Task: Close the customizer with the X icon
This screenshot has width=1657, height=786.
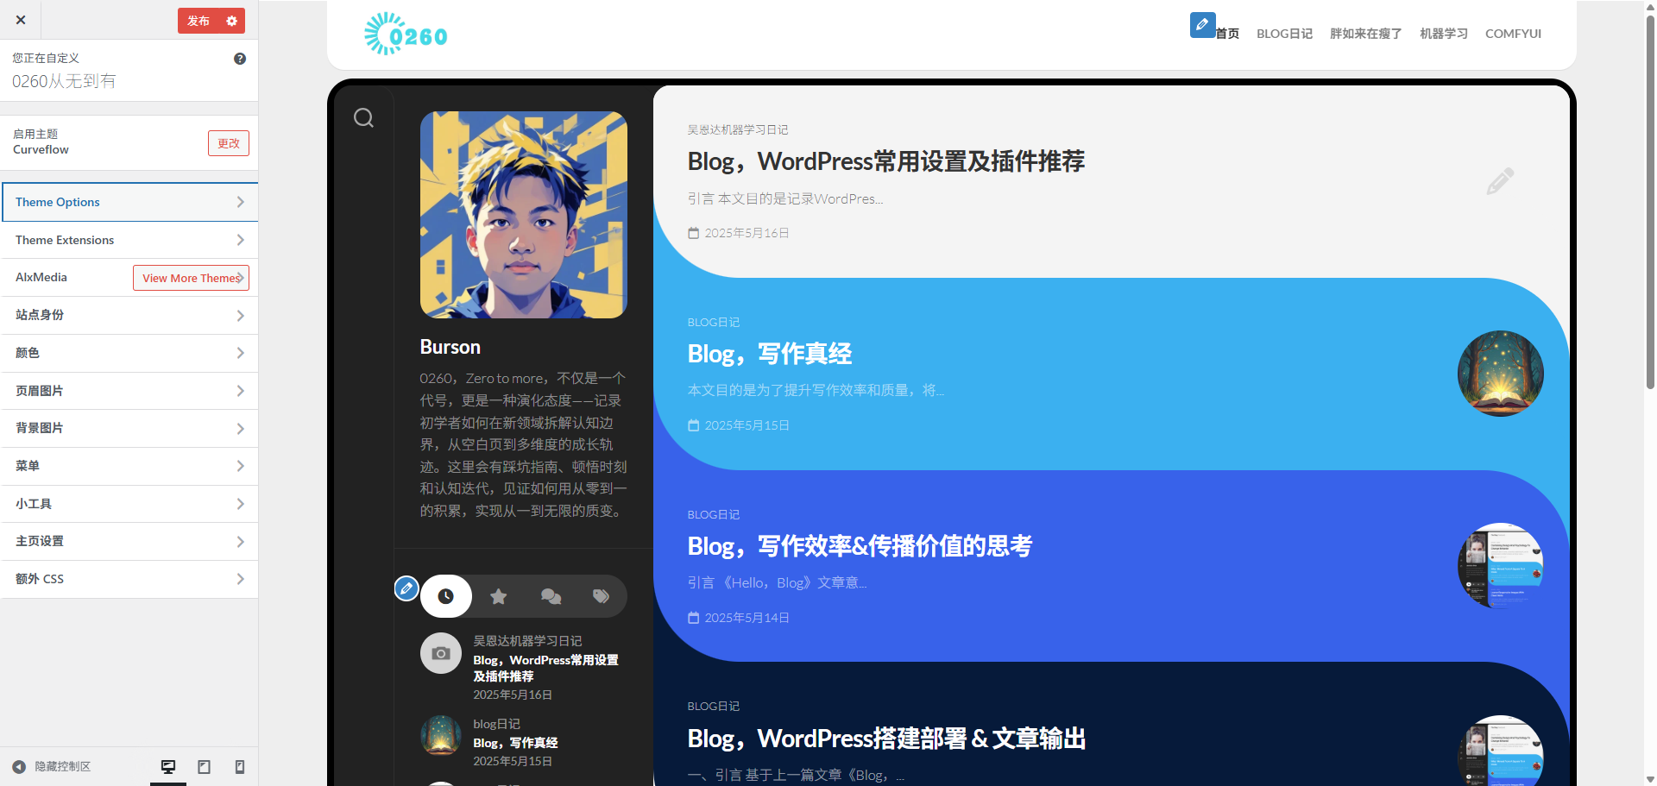Action: tap(21, 20)
